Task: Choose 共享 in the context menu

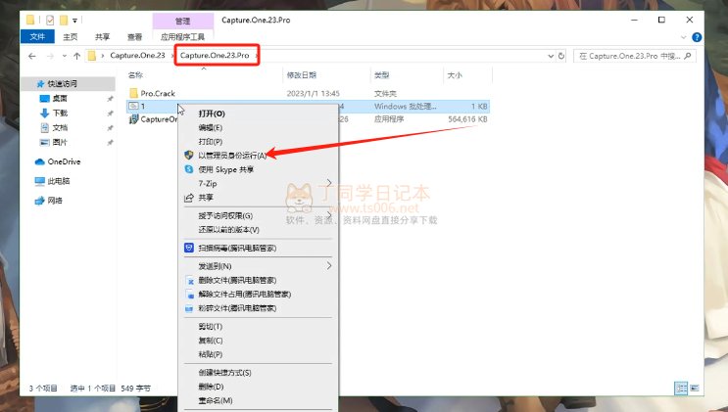Action: coord(206,197)
